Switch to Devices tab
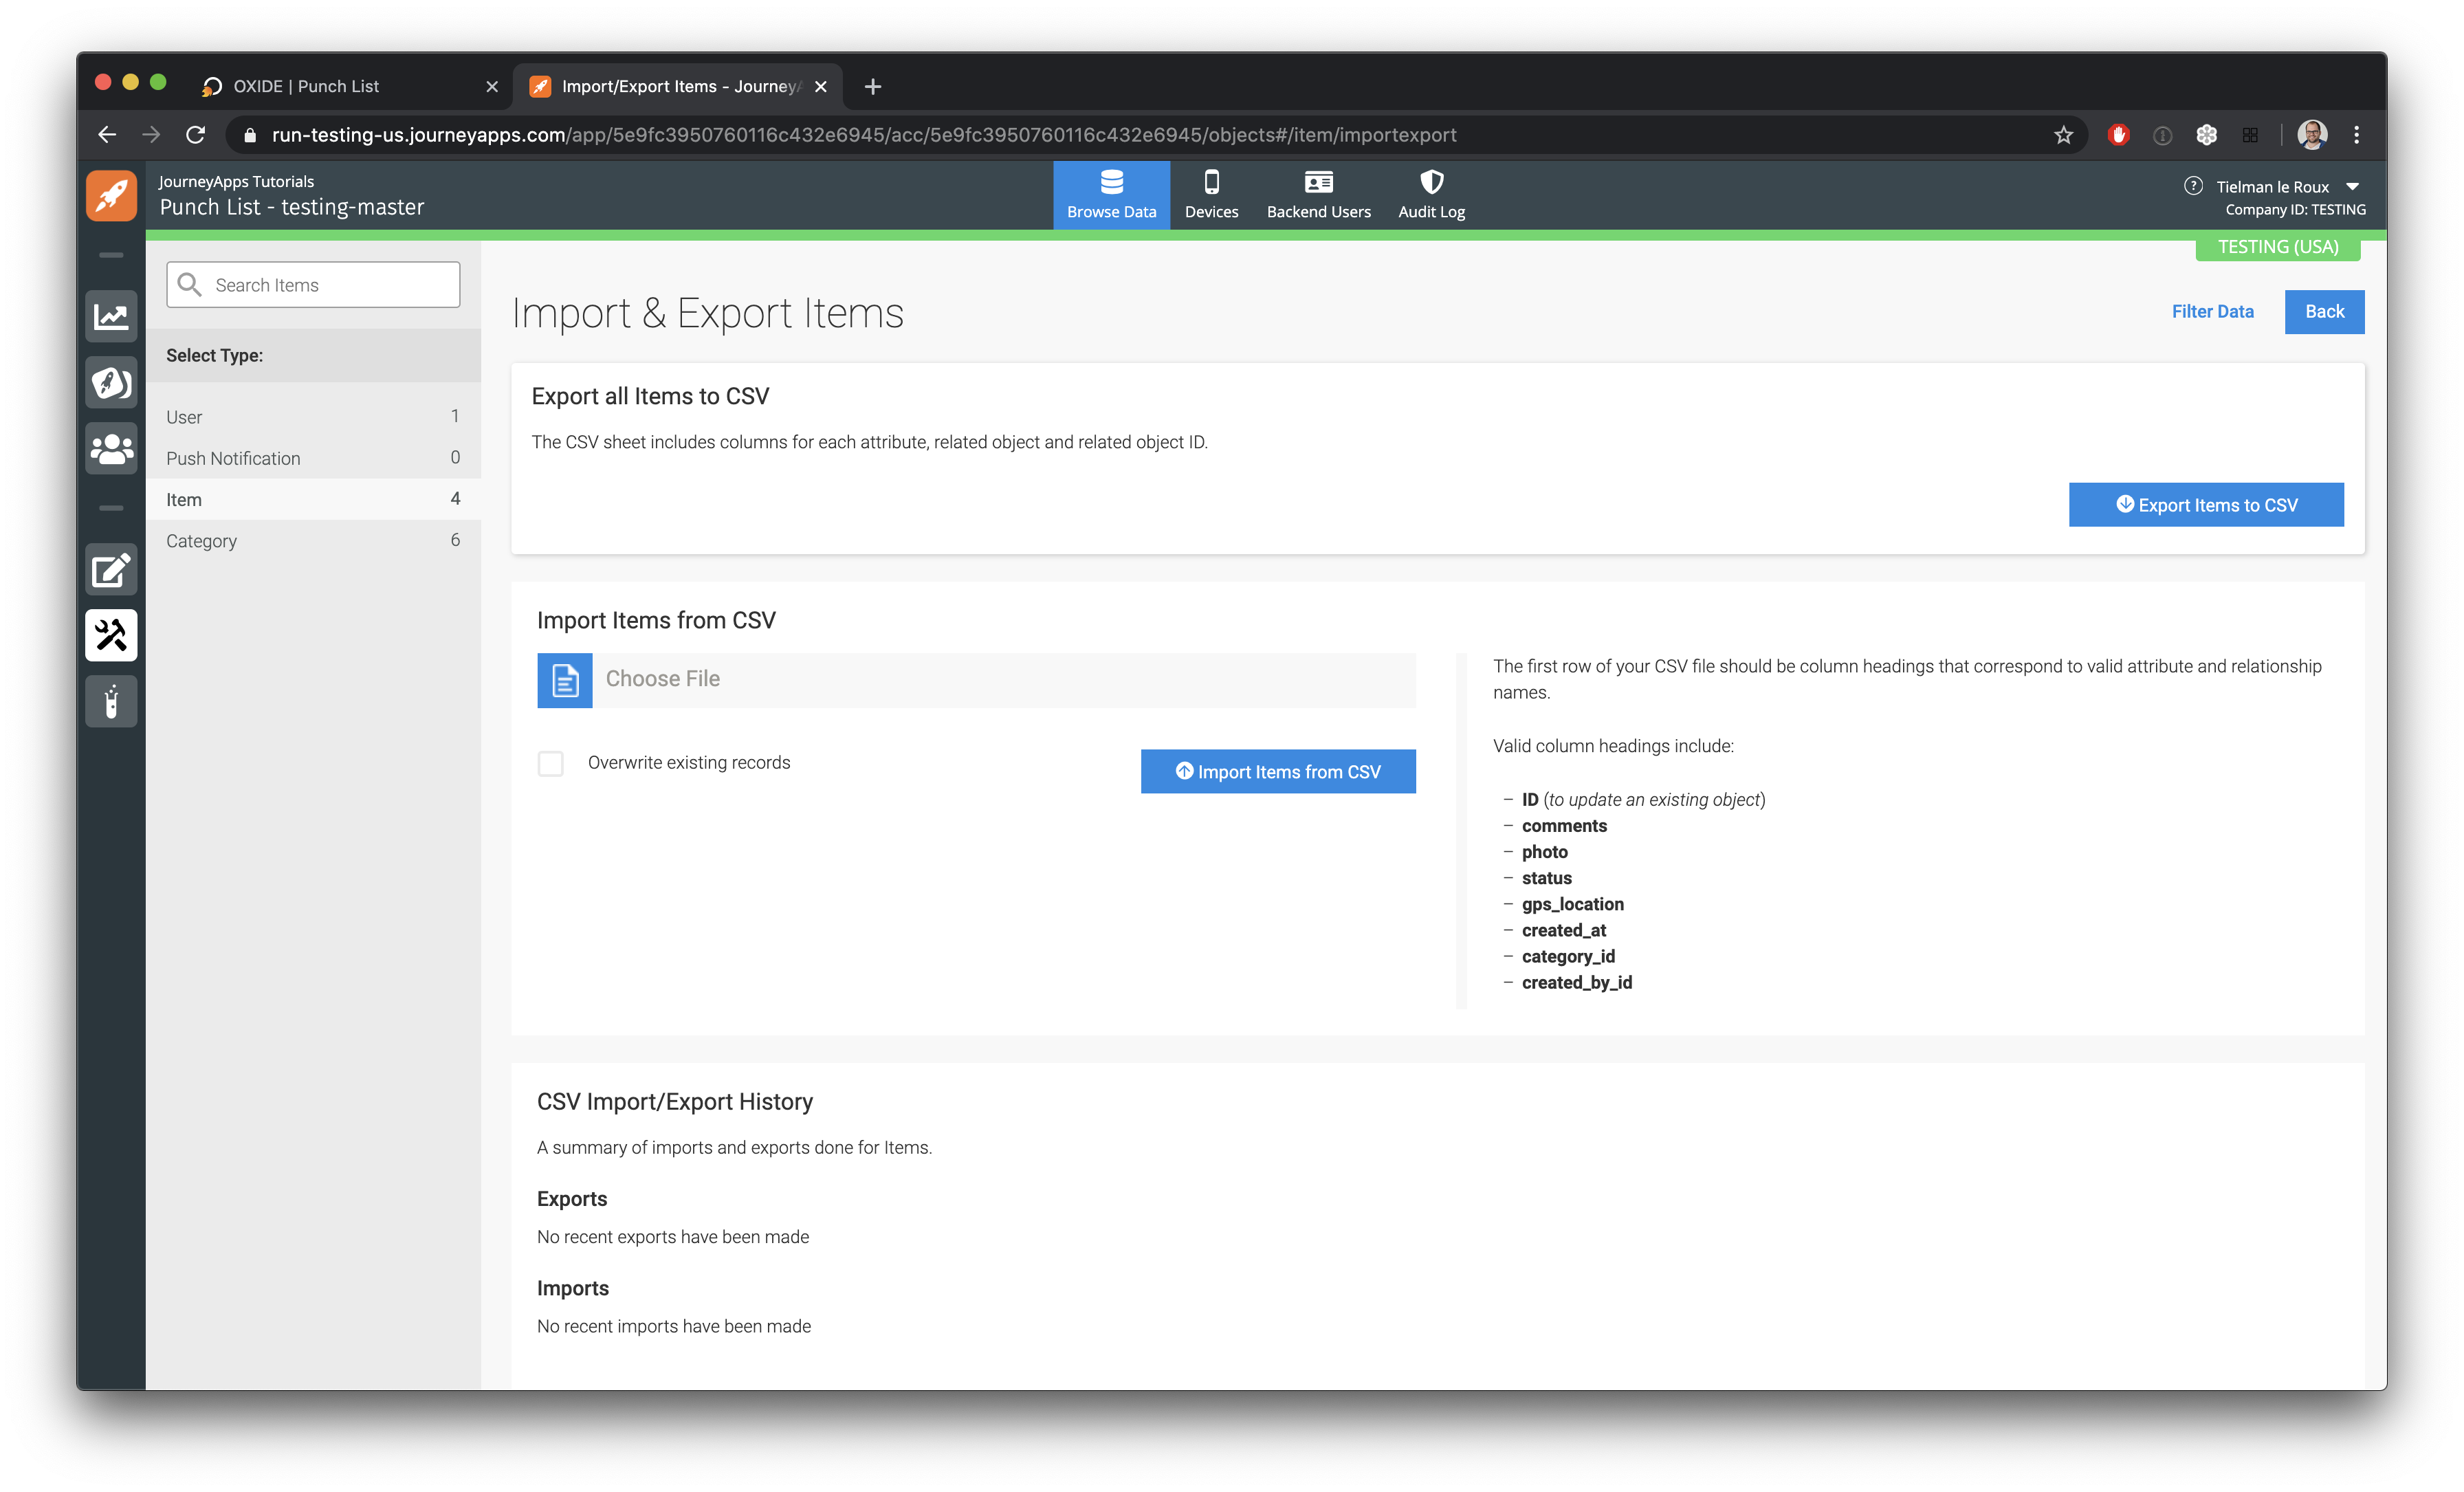This screenshot has height=1492, width=2464. coord(1211,195)
